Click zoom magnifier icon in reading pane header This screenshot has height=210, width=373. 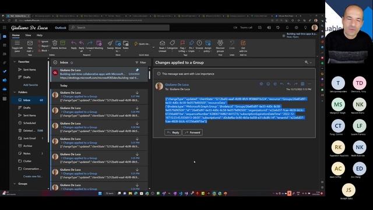click(307, 62)
